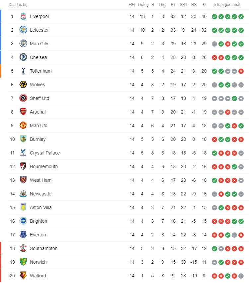Click the Tottenham cockerel crest
The image size is (249, 283).
click(x=23, y=71)
